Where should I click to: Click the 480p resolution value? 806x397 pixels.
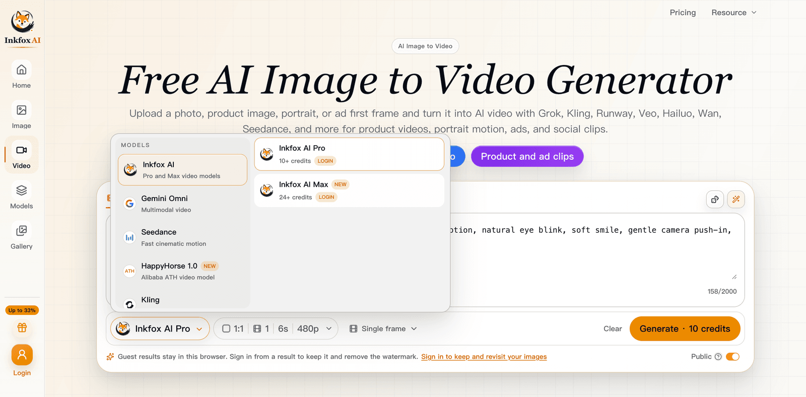pyautogui.click(x=308, y=328)
